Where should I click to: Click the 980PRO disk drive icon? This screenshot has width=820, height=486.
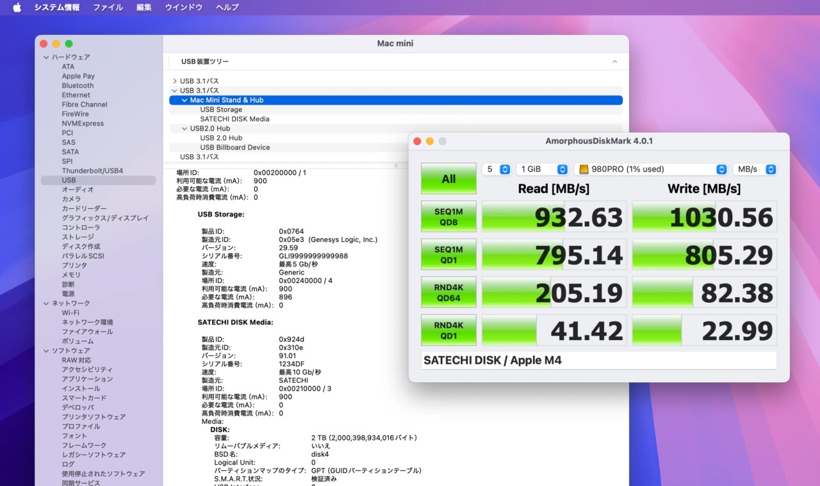(584, 170)
